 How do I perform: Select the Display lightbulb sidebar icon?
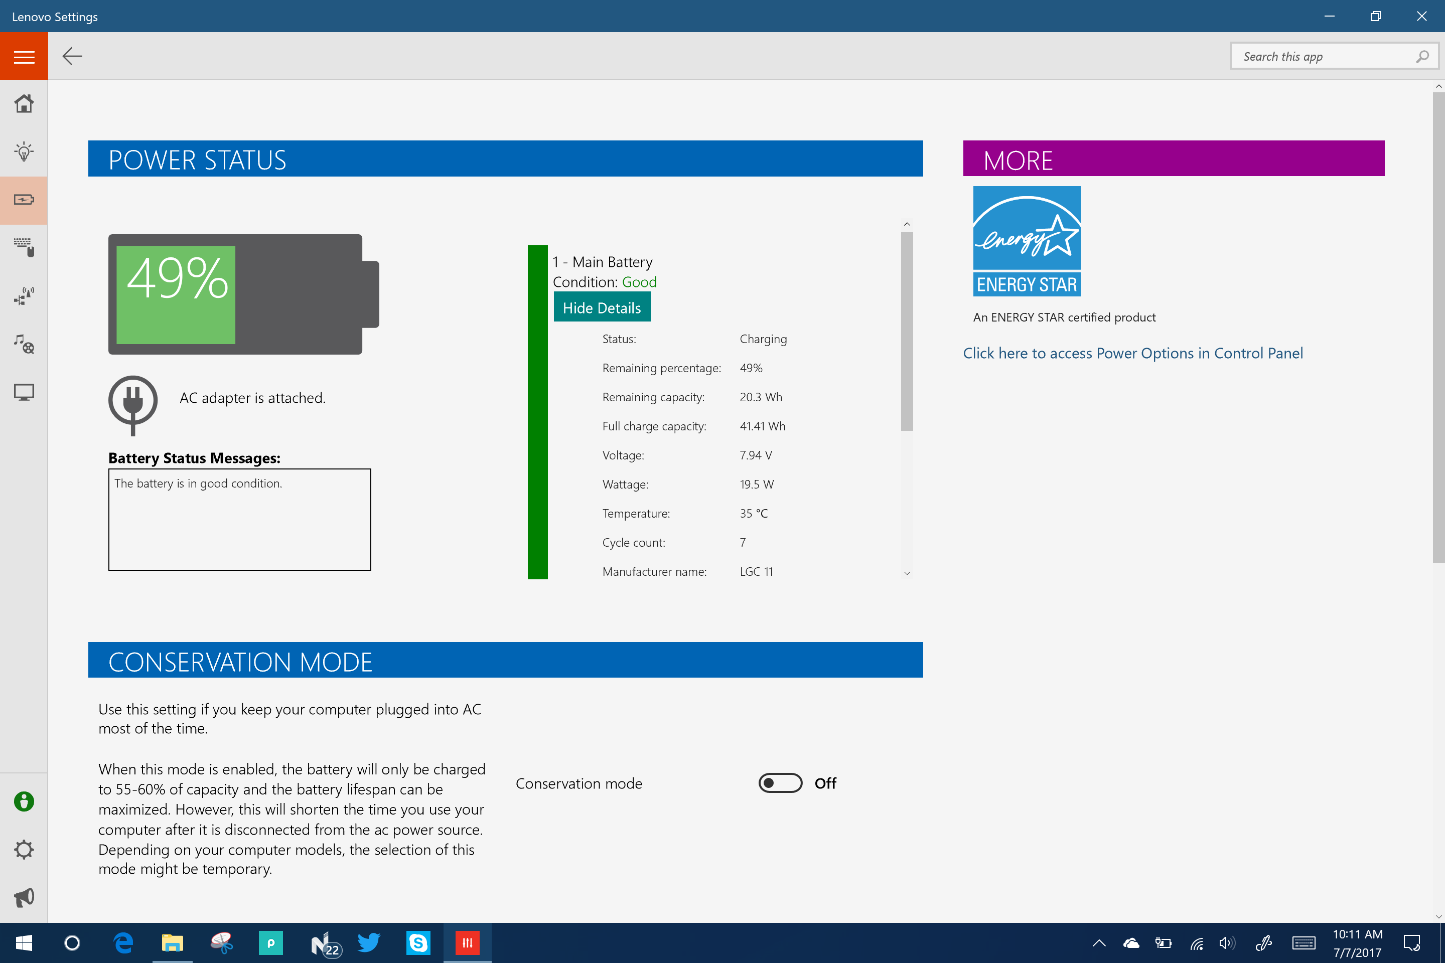[24, 151]
